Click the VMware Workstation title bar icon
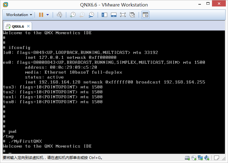This screenshot has height=163, width=228. 6,5
